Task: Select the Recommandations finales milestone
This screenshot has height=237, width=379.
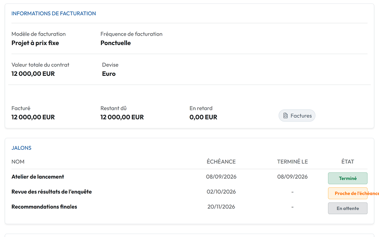Action: click(44, 207)
